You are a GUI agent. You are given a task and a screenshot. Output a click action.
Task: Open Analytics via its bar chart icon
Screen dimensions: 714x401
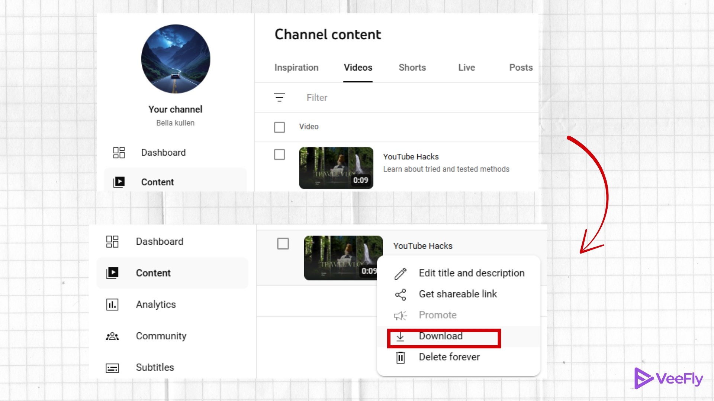tap(112, 304)
